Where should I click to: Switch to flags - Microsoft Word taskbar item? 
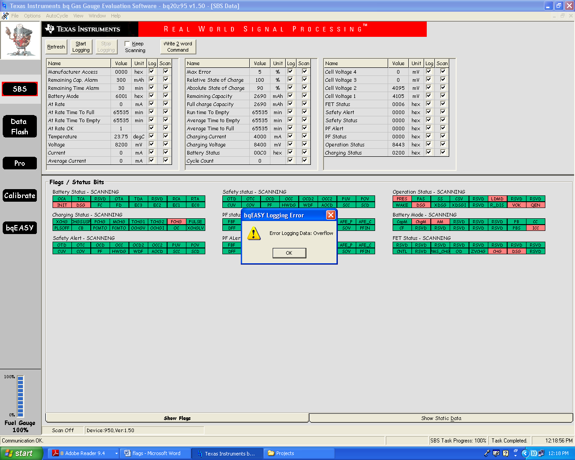(156, 453)
